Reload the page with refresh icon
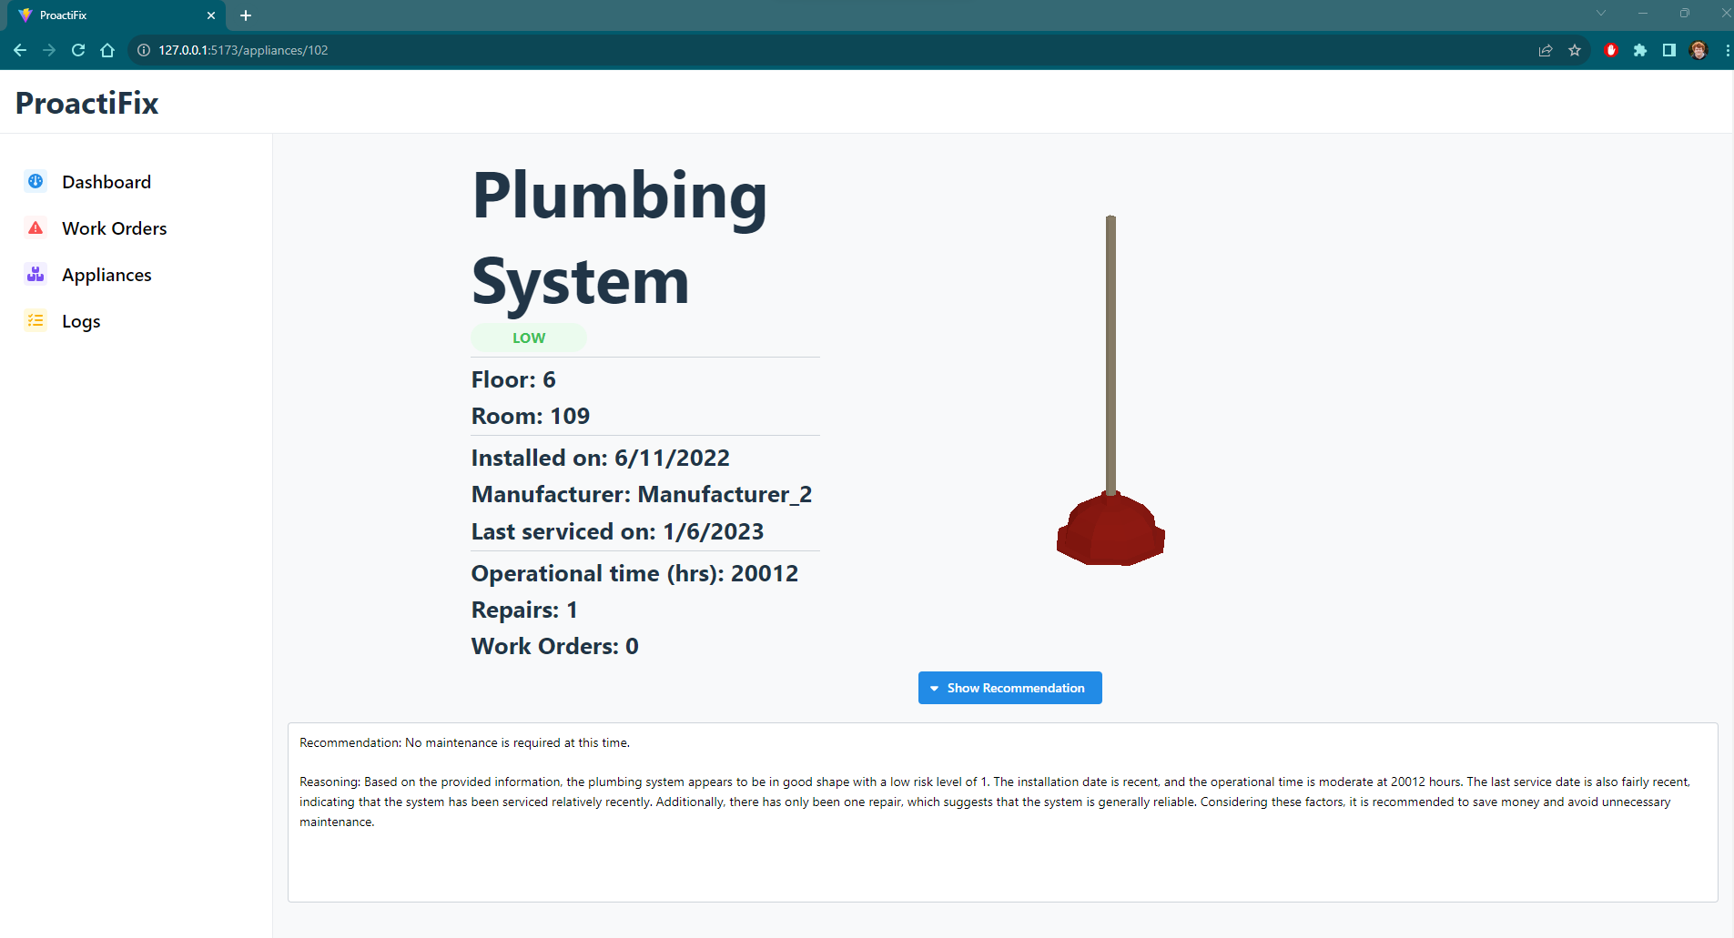Image resolution: width=1734 pixels, height=938 pixels. tap(78, 50)
